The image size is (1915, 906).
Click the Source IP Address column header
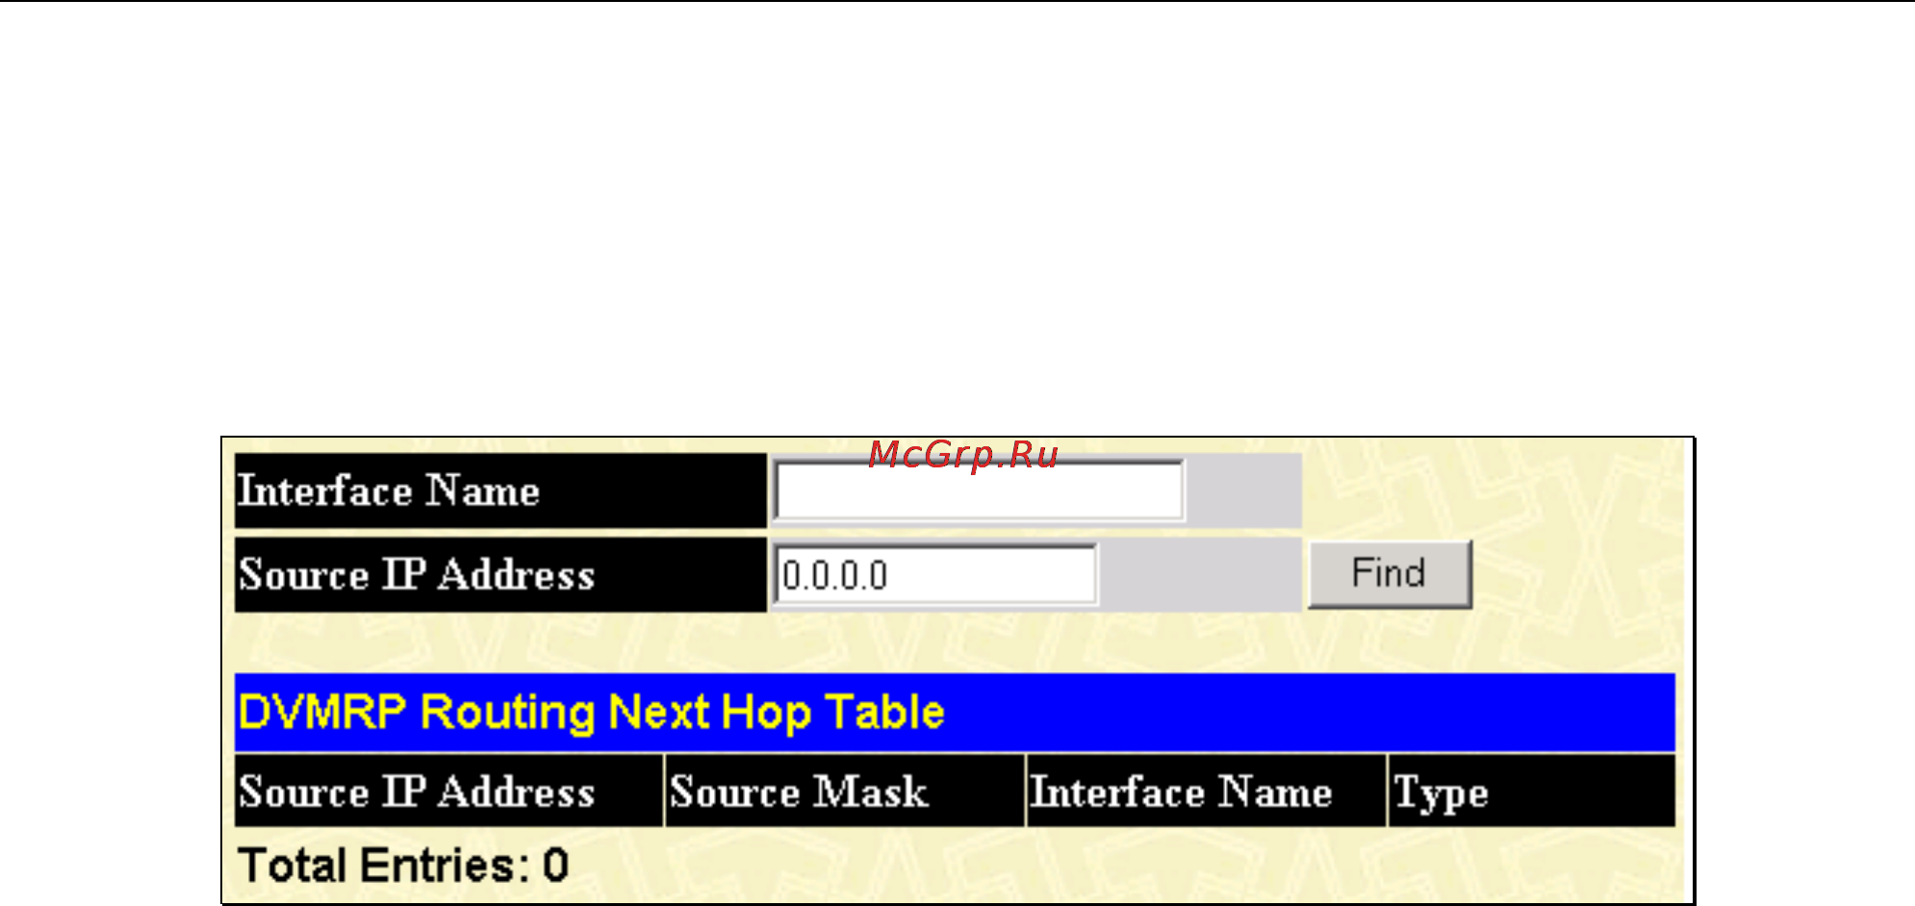point(449,792)
